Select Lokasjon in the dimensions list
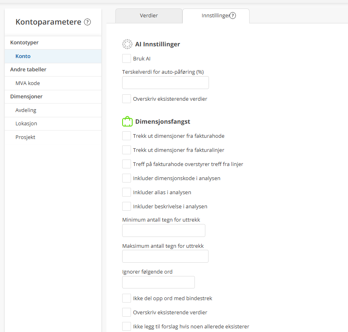Image resolution: width=348 pixels, height=332 pixels. coord(26,124)
